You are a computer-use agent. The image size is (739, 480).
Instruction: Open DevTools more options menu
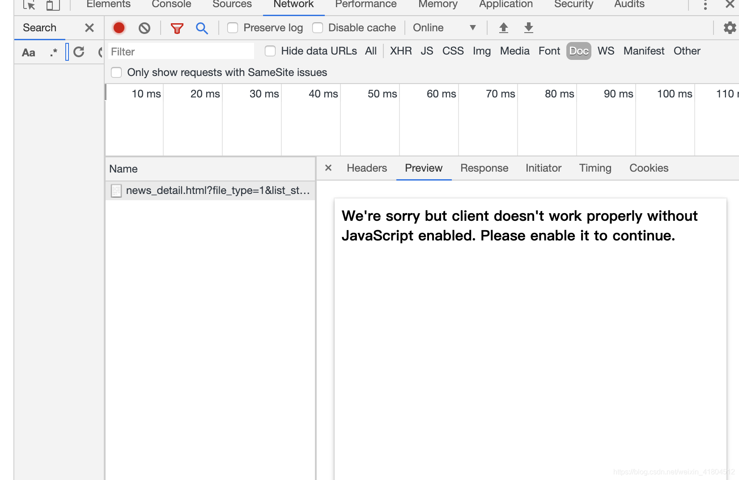(x=705, y=5)
